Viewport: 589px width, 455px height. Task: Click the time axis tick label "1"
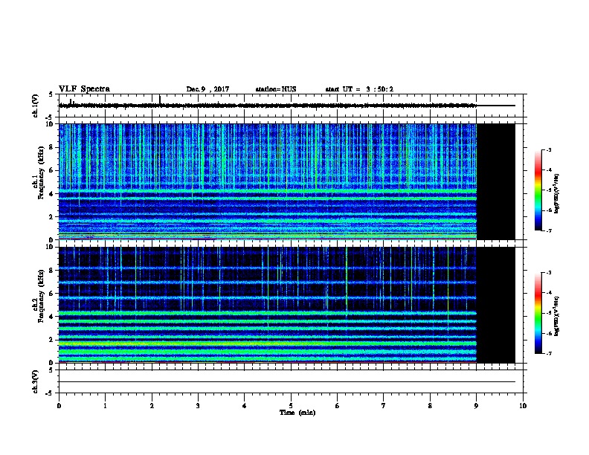click(105, 406)
